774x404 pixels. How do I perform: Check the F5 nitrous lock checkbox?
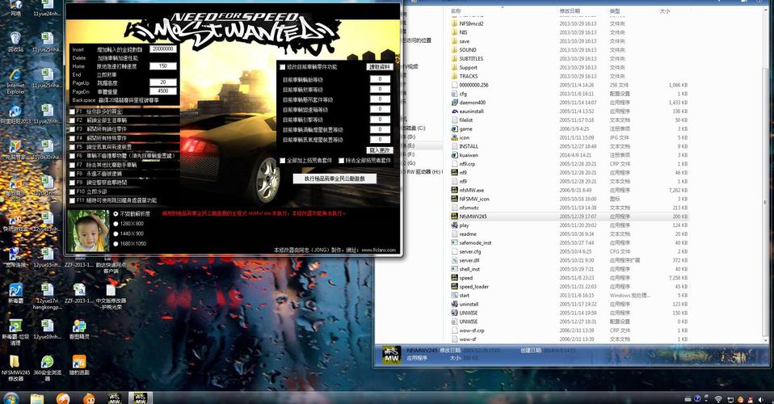pyautogui.click(x=72, y=147)
